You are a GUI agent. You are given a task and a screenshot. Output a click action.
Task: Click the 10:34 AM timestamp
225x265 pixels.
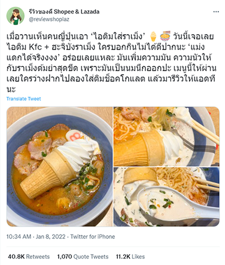19,237
